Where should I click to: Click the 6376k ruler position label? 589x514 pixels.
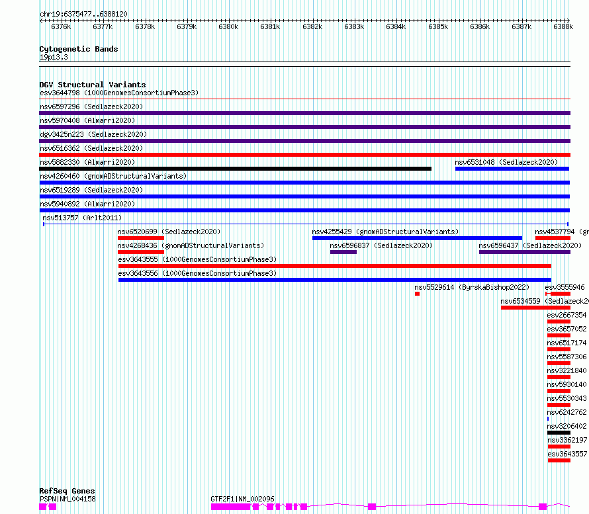pyautogui.click(x=61, y=26)
